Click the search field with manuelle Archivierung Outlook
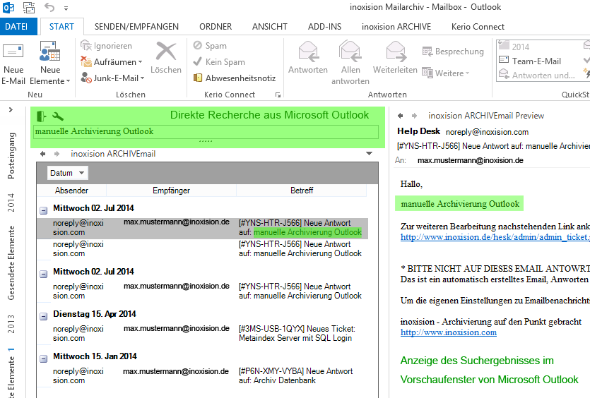The height and width of the screenshot is (398, 590). (206, 131)
